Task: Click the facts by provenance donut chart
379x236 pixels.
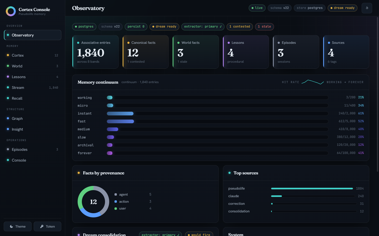Action: [x=93, y=202]
